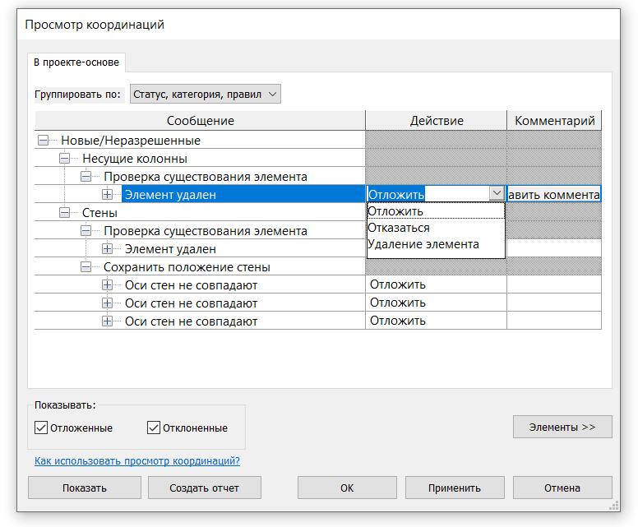Collapse the Новые/Неразрешенные tree node
Viewport: 638px width, 527px height.
point(44,141)
